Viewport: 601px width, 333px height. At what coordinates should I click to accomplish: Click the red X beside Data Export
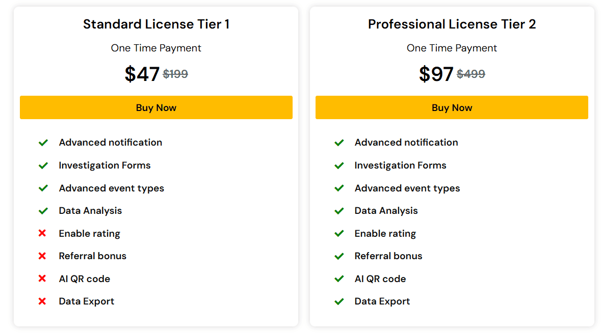(x=43, y=301)
